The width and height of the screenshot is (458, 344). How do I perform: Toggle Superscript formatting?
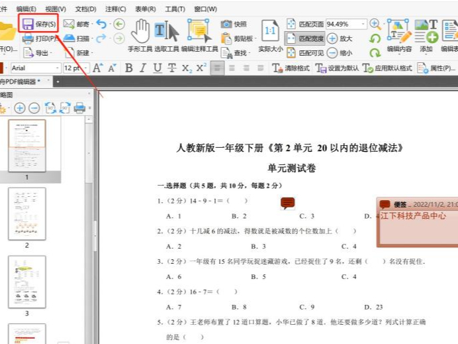201,68
